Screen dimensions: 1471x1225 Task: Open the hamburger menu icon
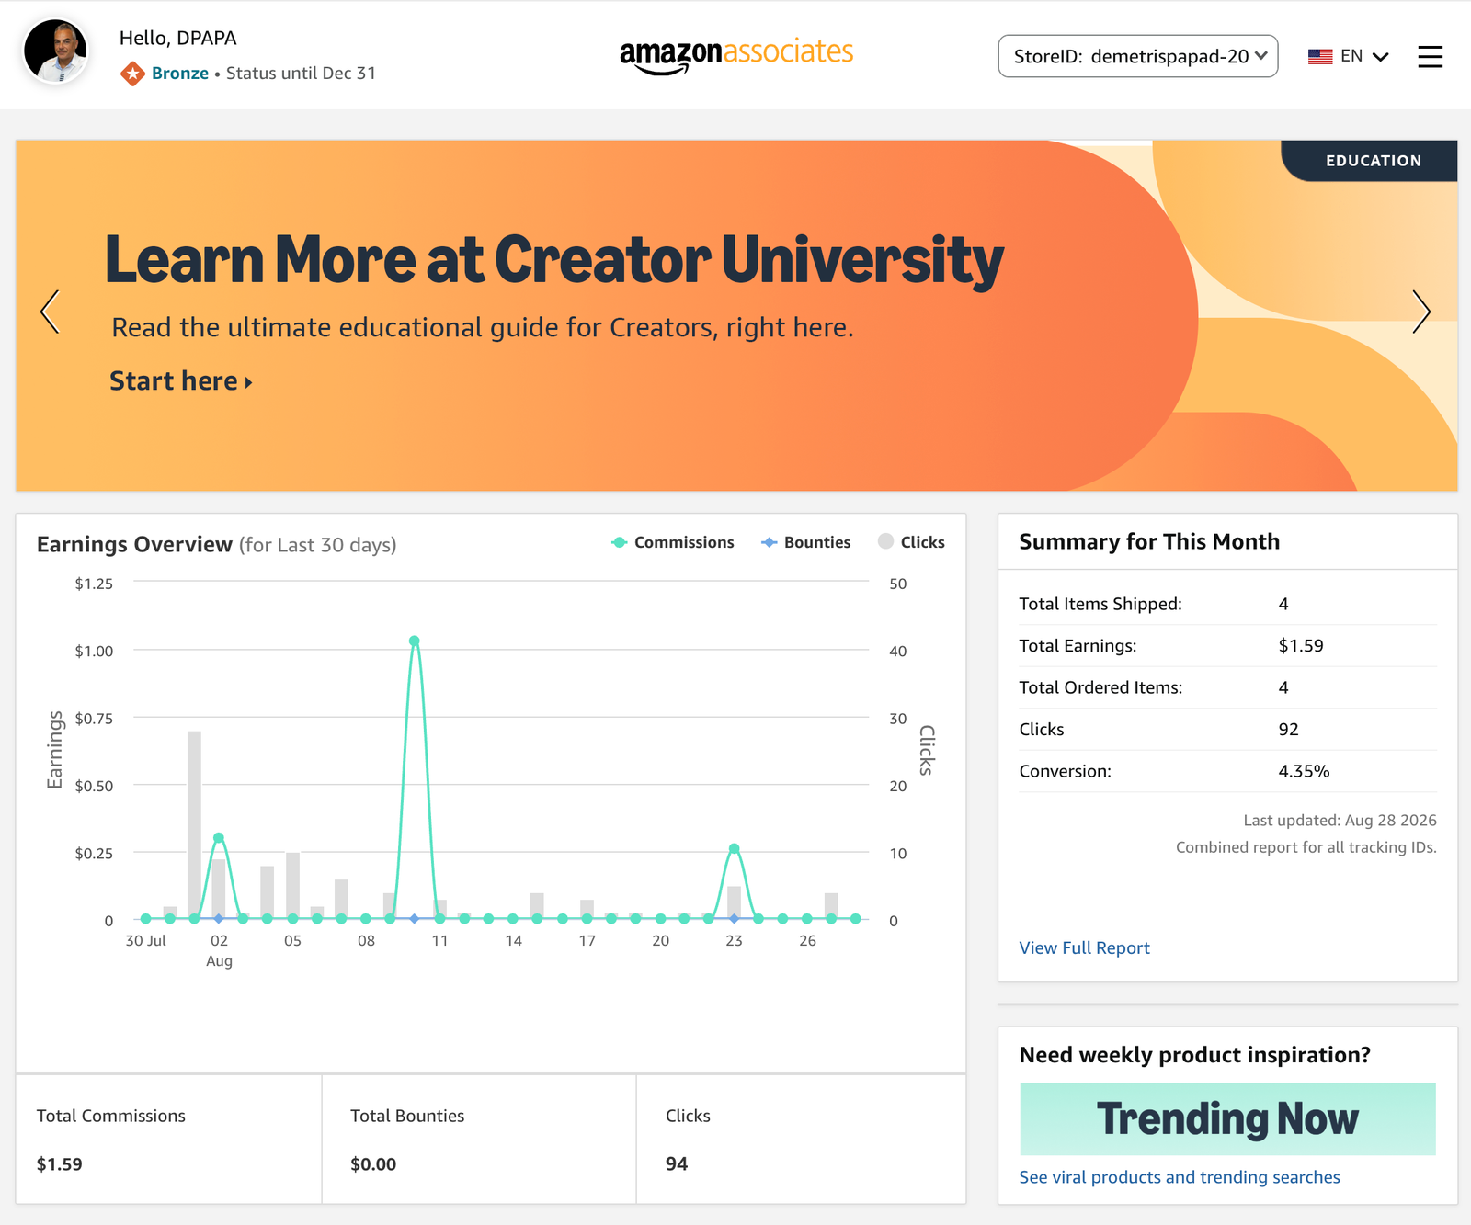pos(1430,57)
